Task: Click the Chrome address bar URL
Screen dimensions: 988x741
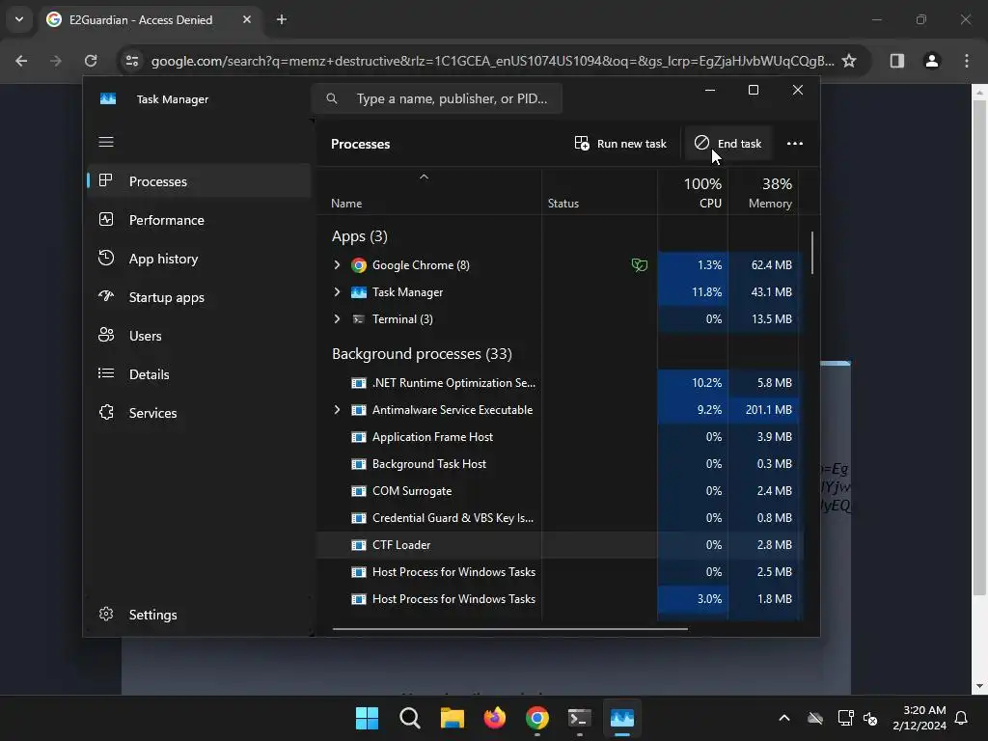Action: point(492,61)
